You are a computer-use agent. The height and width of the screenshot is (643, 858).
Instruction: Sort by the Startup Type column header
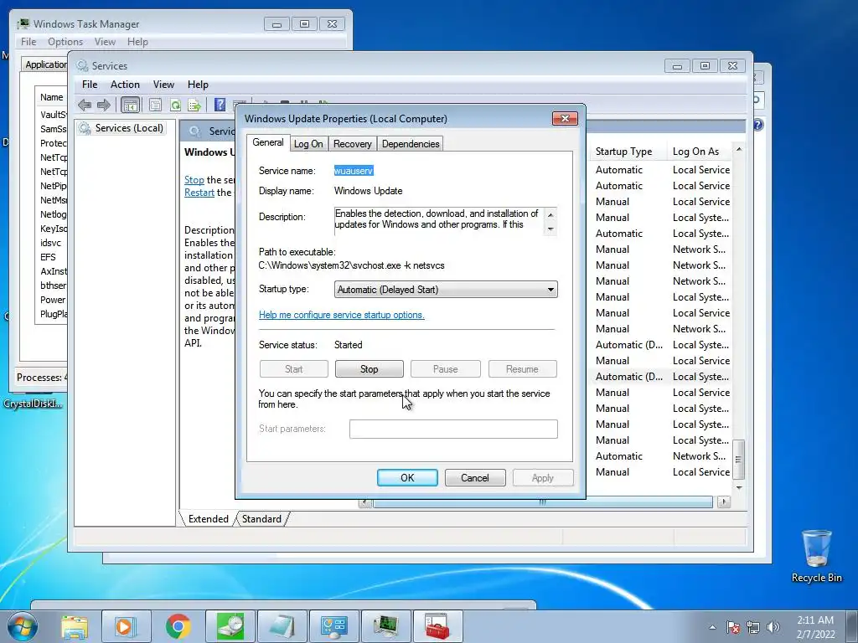pyautogui.click(x=628, y=152)
